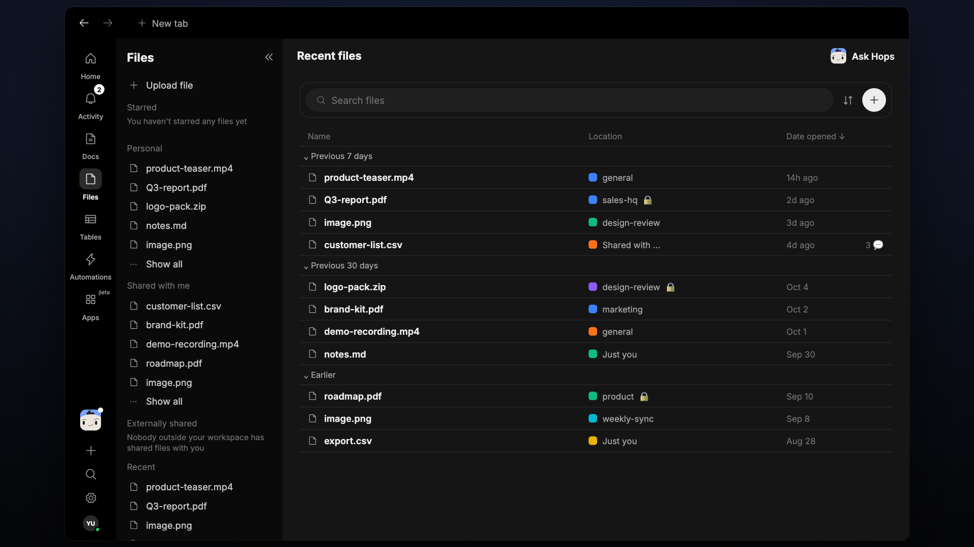Click the sort order arrows icon
Image resolution: width=974 pixels, height=547 pixels.
click(848, 100)
